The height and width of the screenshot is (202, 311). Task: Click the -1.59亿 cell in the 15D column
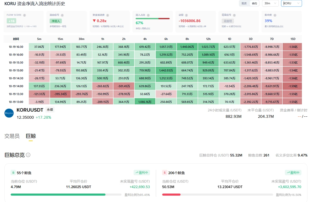[293, 86]
